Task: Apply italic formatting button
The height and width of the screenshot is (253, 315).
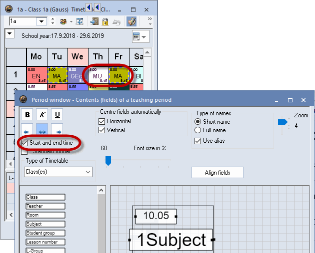Action: [42, 115]
